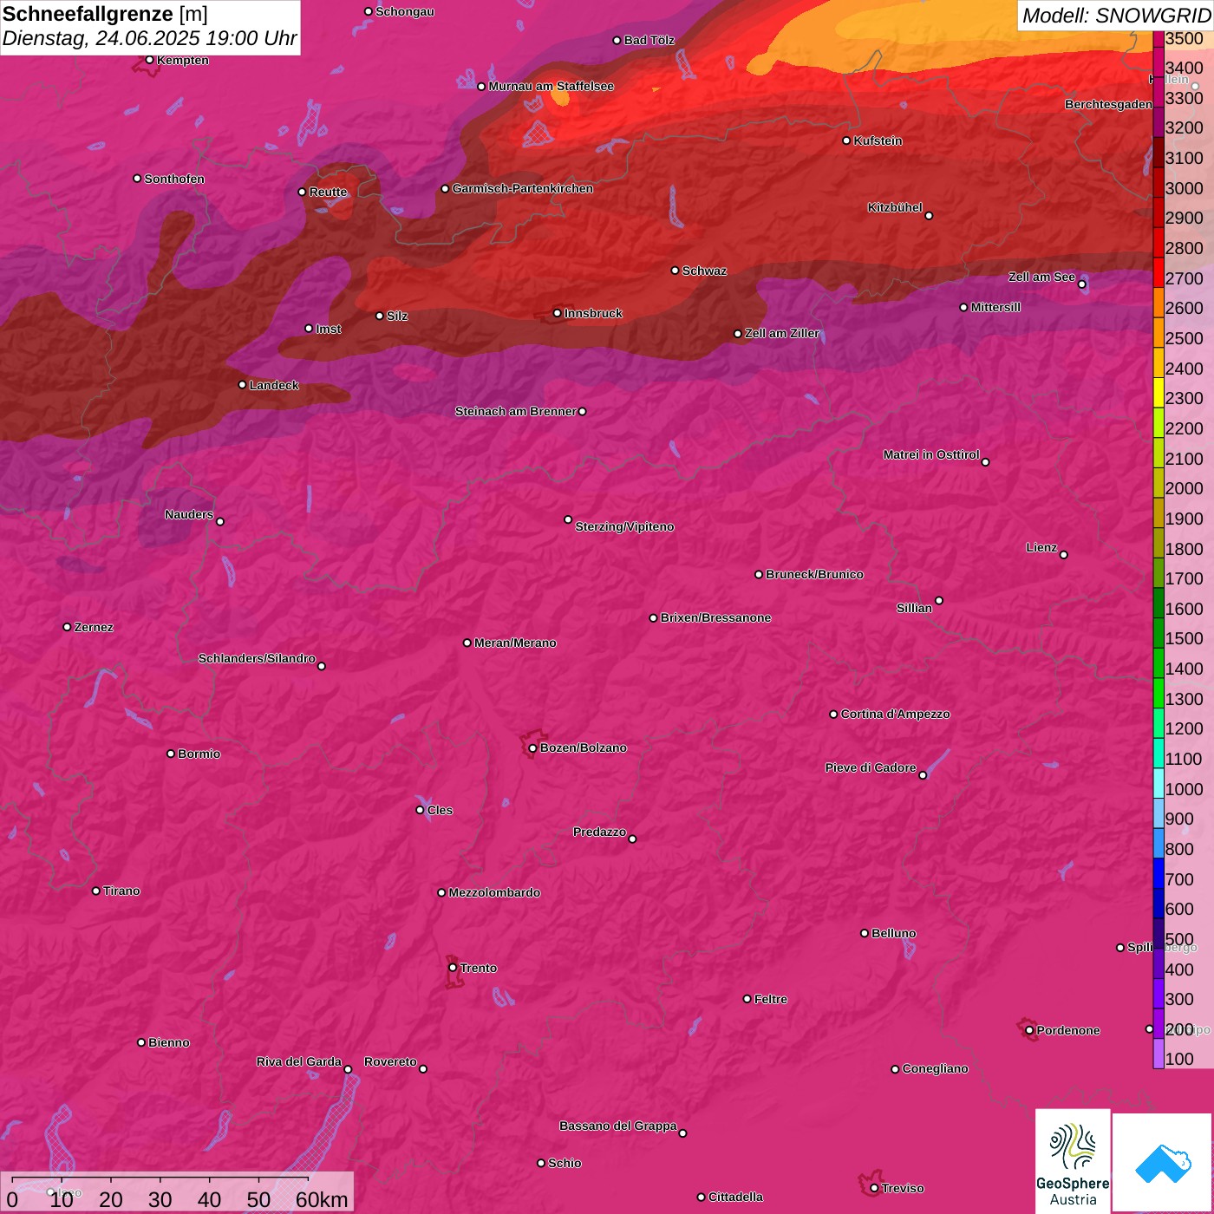Click the Pieve di Cadore label

point(871,767)
